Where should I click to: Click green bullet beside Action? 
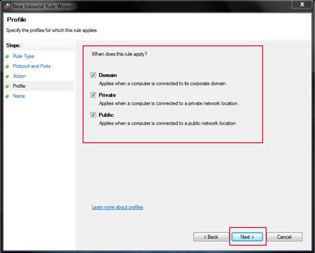pyautogui.click(x=7, y=77)
